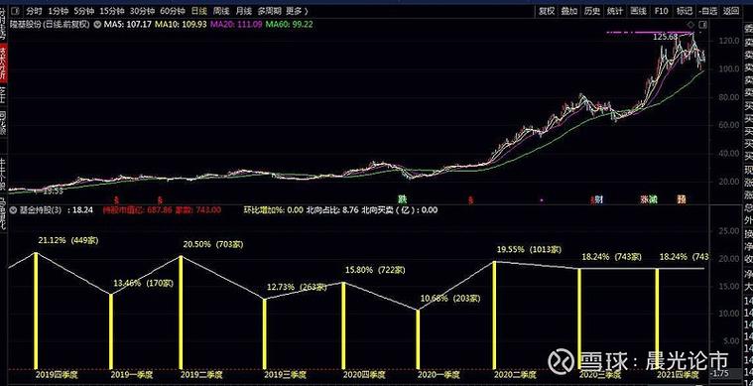Click the 10.68% (203家) data label
Image resolution: width=753 pixels, height=386 pixels.
click(x=450, y=298)
